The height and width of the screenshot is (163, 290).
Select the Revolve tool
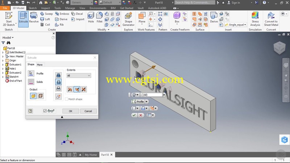click(34, 18)
